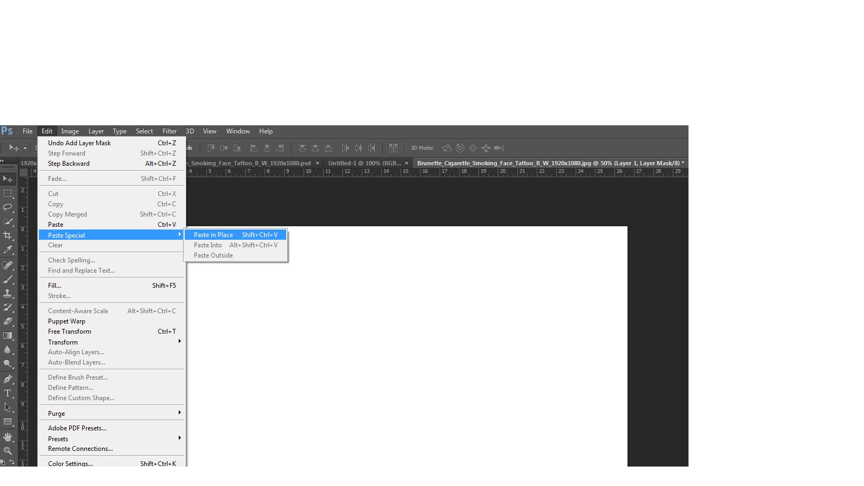Select the Crop tool

click(8, 235)
